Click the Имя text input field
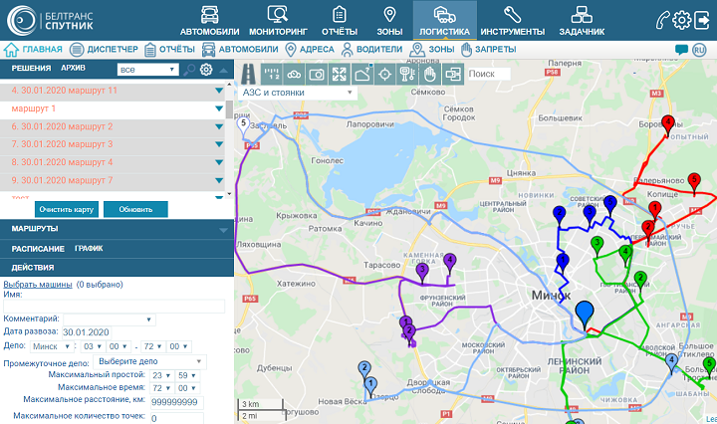Image resolution: width=717 pixels, height=424 pixels. pyautogui.click(x=114, y=307)
